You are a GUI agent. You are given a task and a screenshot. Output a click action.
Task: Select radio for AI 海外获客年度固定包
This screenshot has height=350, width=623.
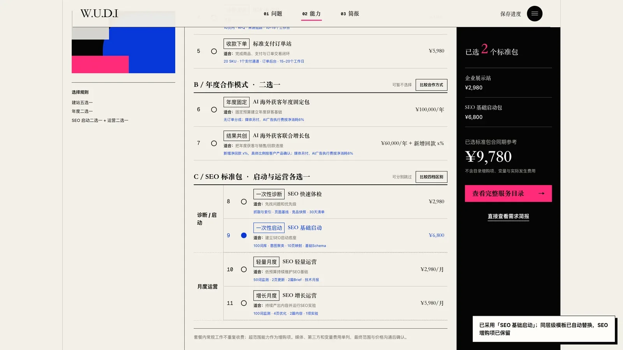click(x=214, y=110)
